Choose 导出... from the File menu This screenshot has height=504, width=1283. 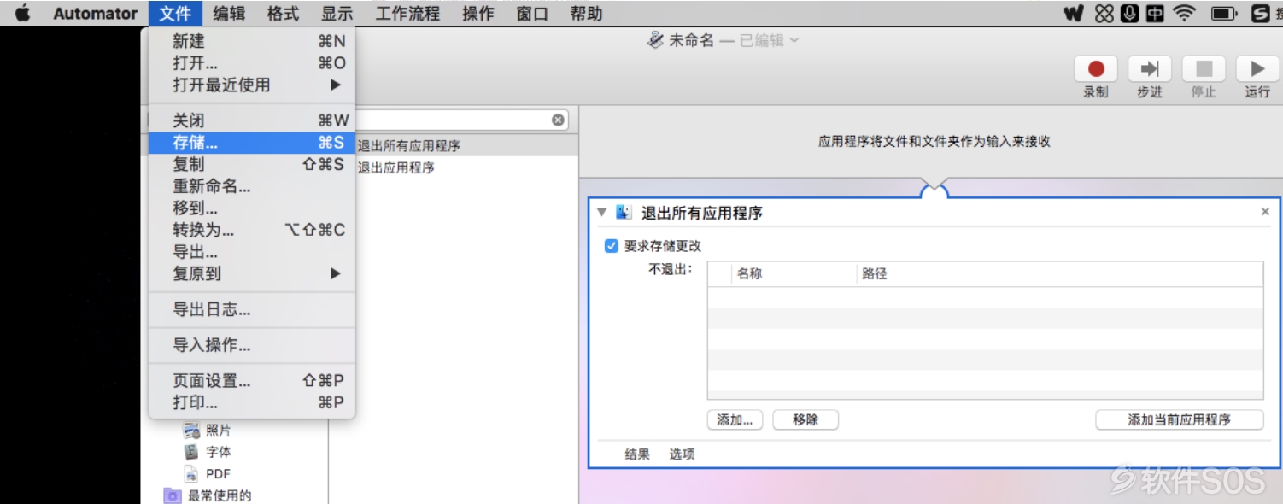coord(252,252)
